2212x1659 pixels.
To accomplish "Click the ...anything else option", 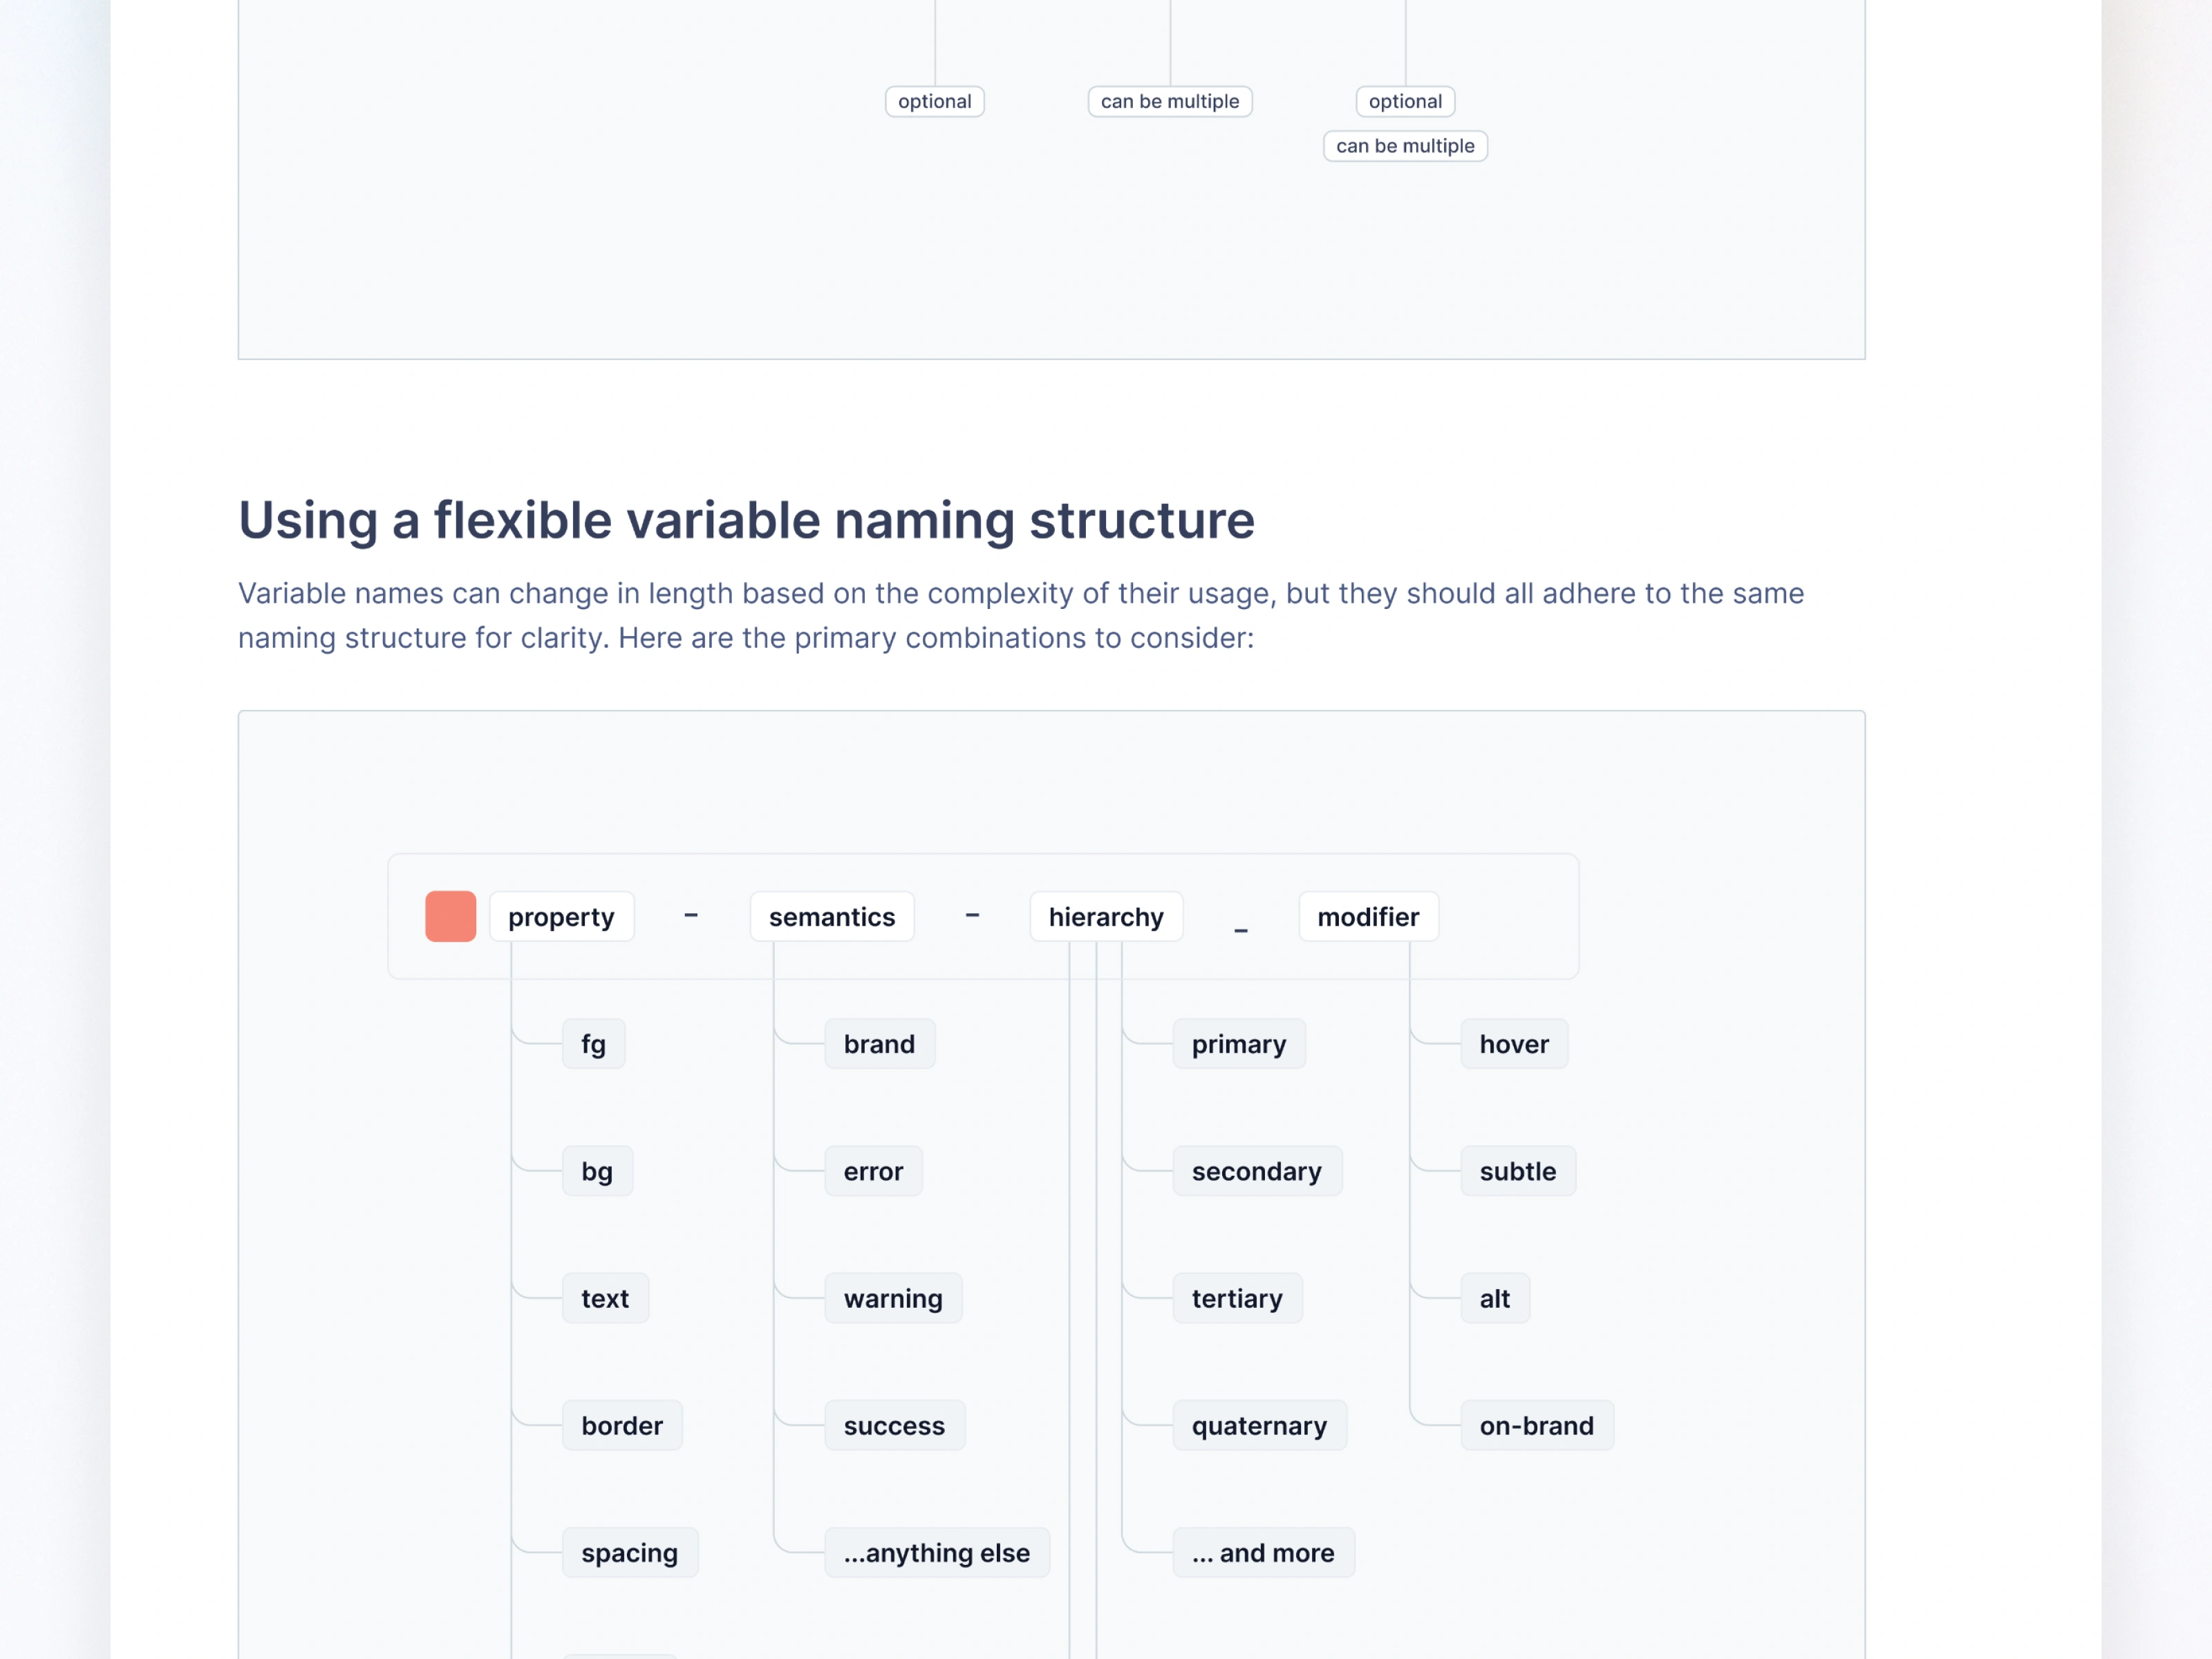I will pos(936,1552).
